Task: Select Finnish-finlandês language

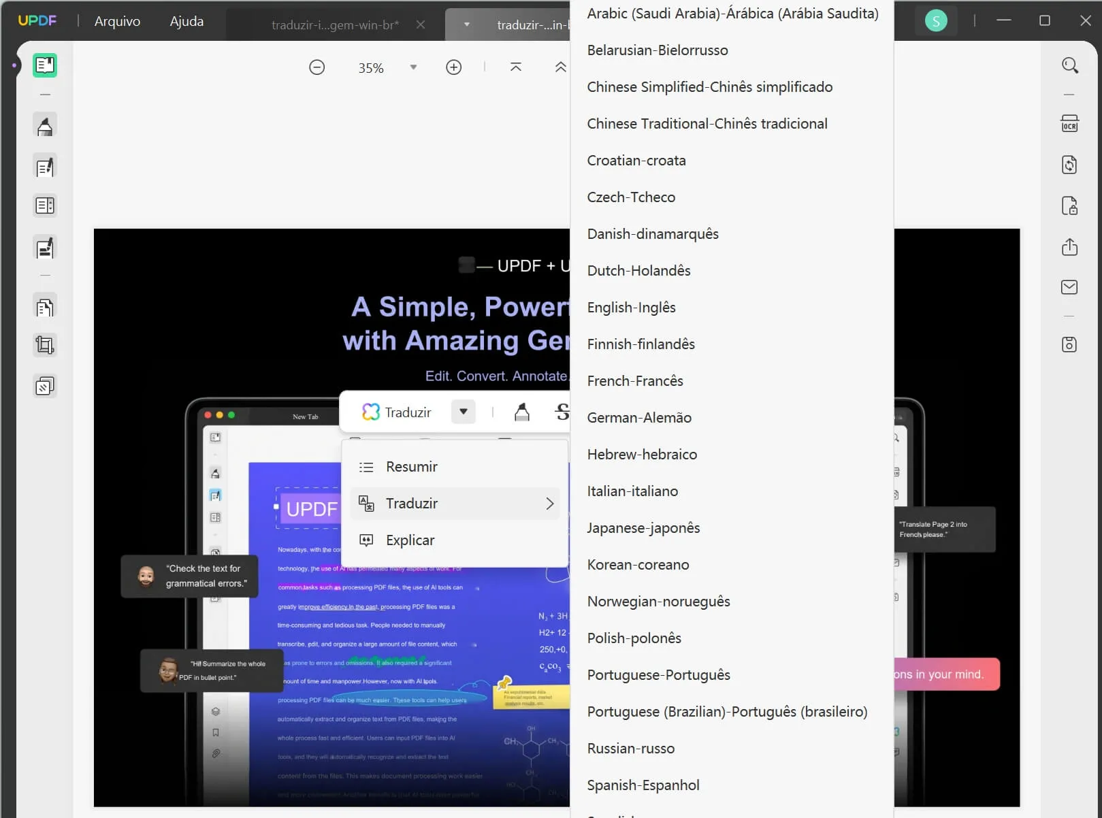Action: pyautogui.click(x=732, y=344)
